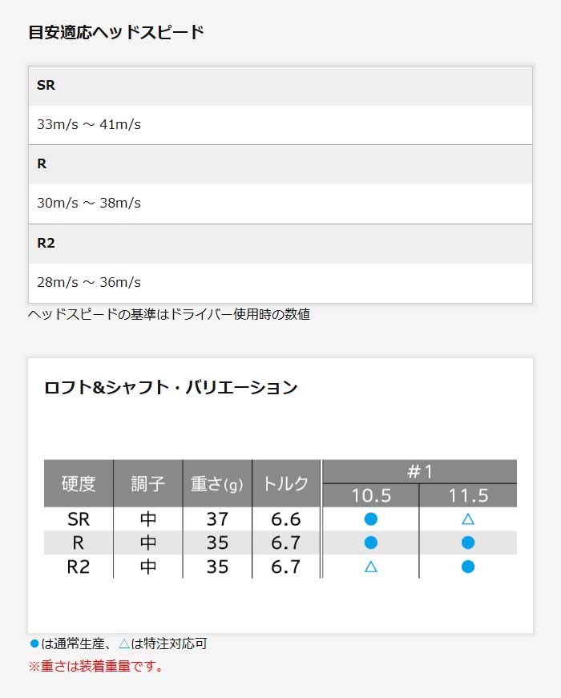Screen dimensions: 561x698
Task: Click the blue circle in the legend text
Action: point(34,644)
